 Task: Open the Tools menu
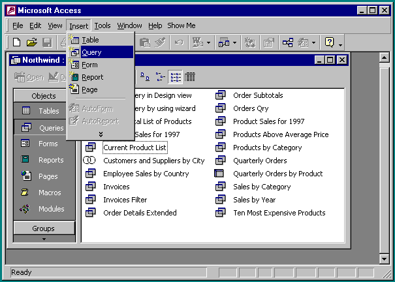[x=103, y=26]
